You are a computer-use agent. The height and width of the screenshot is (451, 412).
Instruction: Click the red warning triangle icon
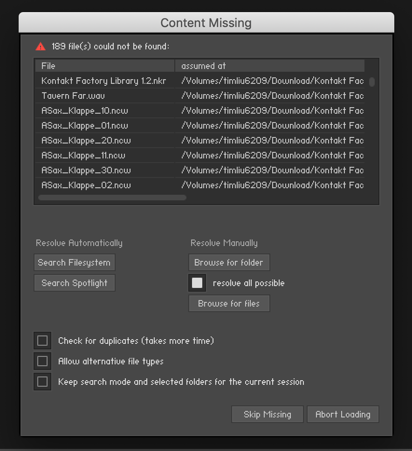[x=41, y=46]
